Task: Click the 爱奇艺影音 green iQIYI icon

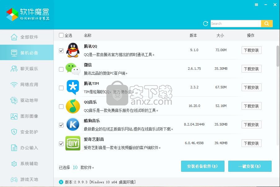Action: point(73,143)
